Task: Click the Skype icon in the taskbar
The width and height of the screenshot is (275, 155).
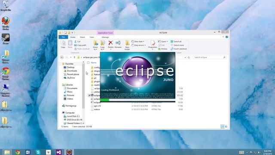Action: coord(38,152)
